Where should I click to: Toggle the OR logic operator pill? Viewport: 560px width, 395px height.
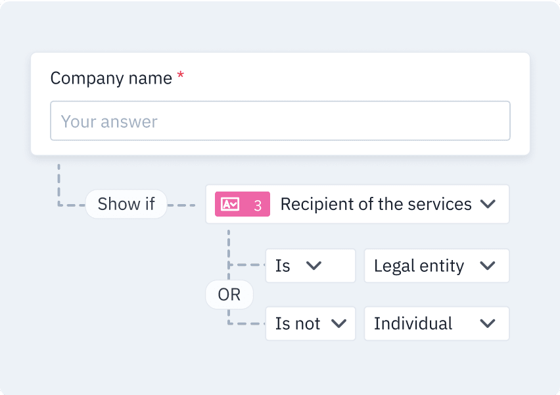coord(229,295)
